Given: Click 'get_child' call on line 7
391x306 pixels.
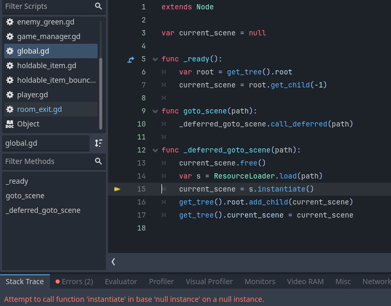Looking at the screenshot, I should point(290,85).
